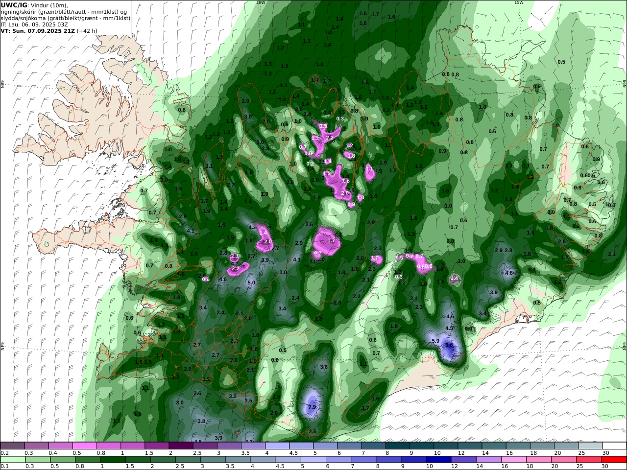The image size is (627, 470).
Task: Select the white 30 swatch, top legend row
Action: click(x=614, y=446)
